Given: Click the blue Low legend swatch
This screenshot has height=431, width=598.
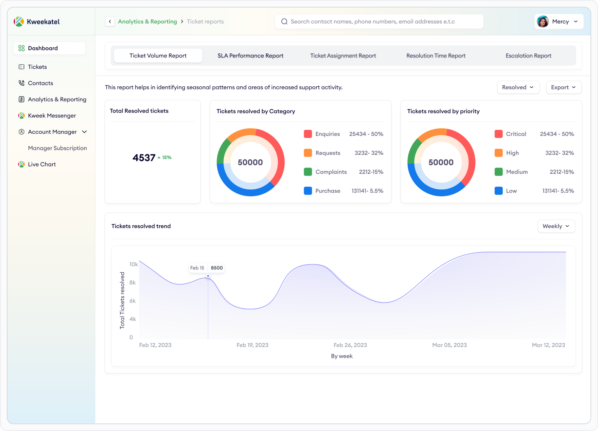Looking at the screenshot, I should [x=498, y=191].
